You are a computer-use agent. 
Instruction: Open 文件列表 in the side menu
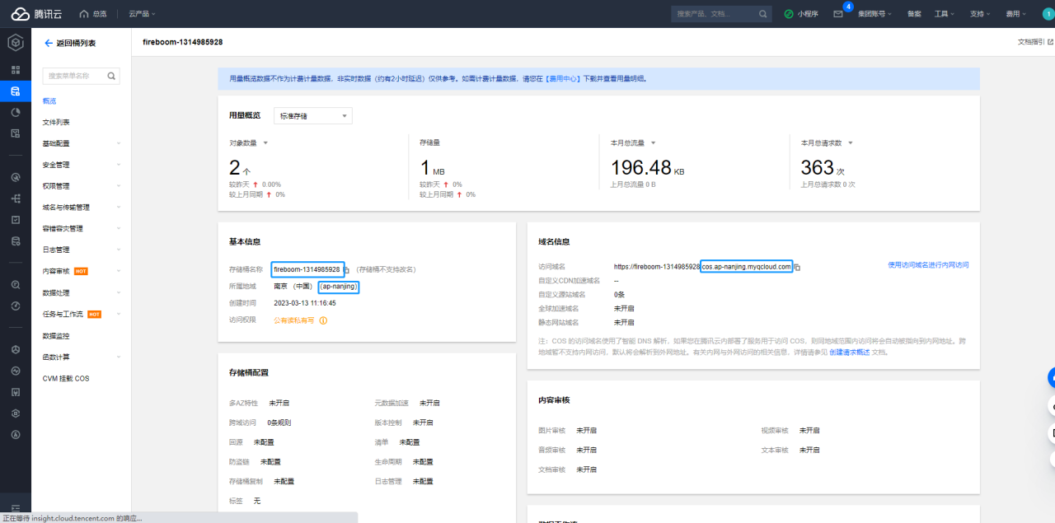point(56,122)
